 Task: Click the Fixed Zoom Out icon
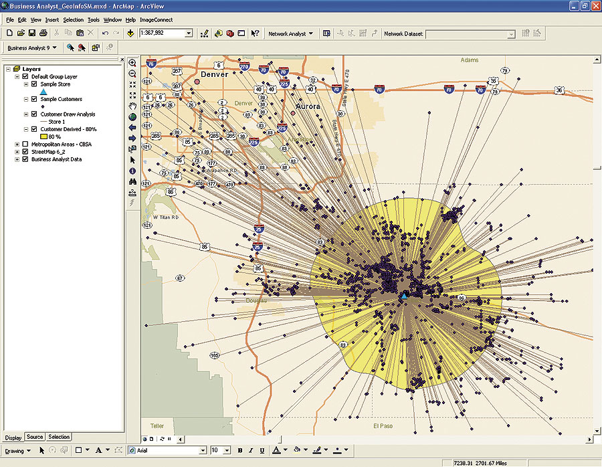[x=132, y=95]
